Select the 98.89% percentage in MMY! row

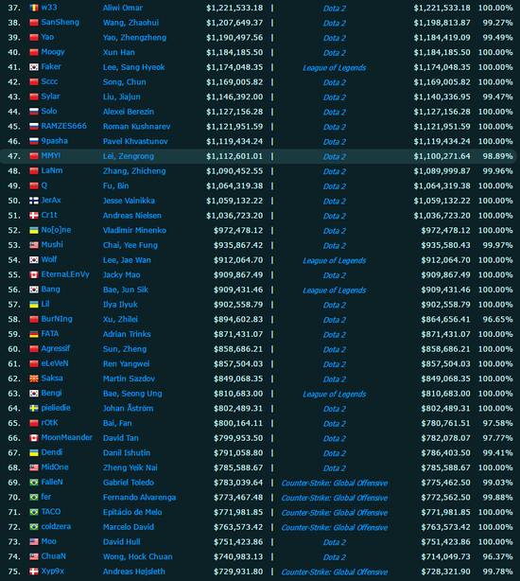497,156
